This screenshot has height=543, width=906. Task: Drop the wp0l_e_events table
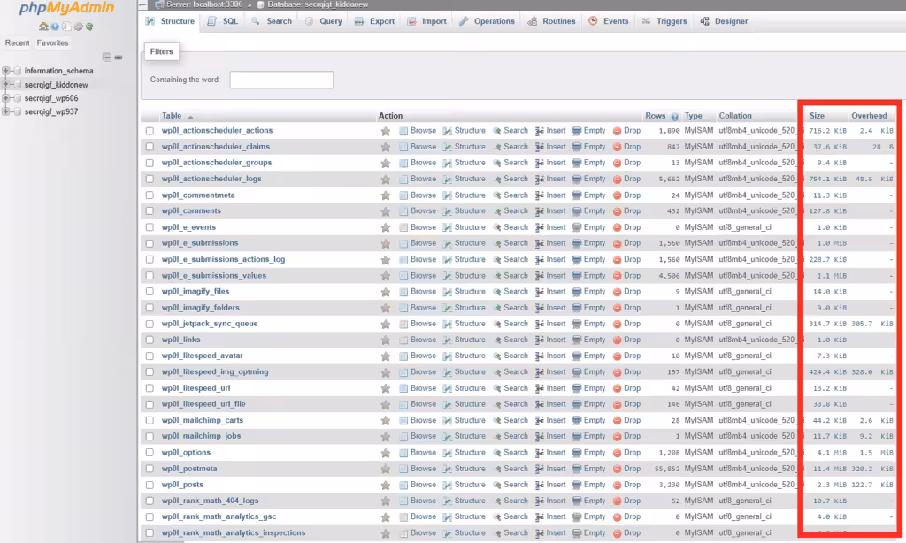coord(631,226)
